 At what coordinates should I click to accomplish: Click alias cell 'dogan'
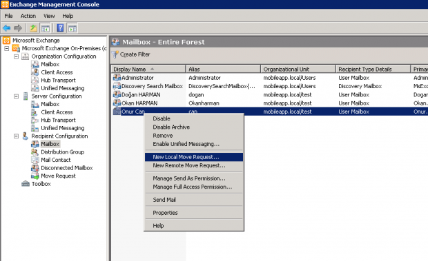click(x=196, y=95)
